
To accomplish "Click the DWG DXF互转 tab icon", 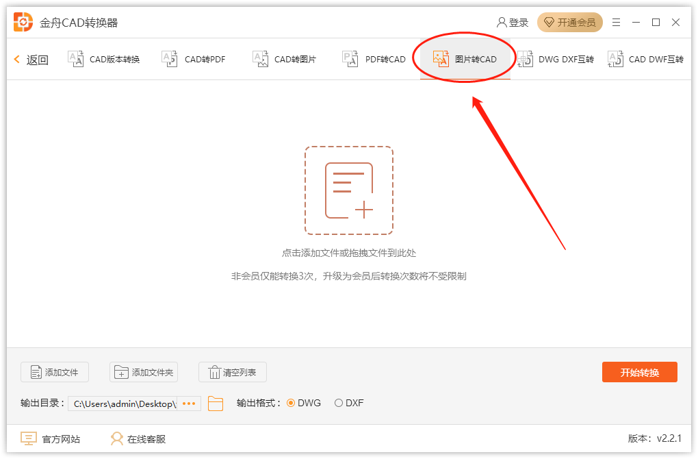I will click(x=526, y=59).
